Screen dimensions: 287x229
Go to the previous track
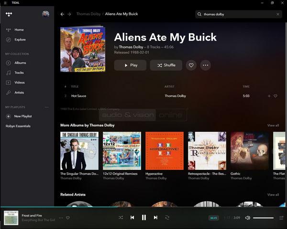[x=132, y=218]
